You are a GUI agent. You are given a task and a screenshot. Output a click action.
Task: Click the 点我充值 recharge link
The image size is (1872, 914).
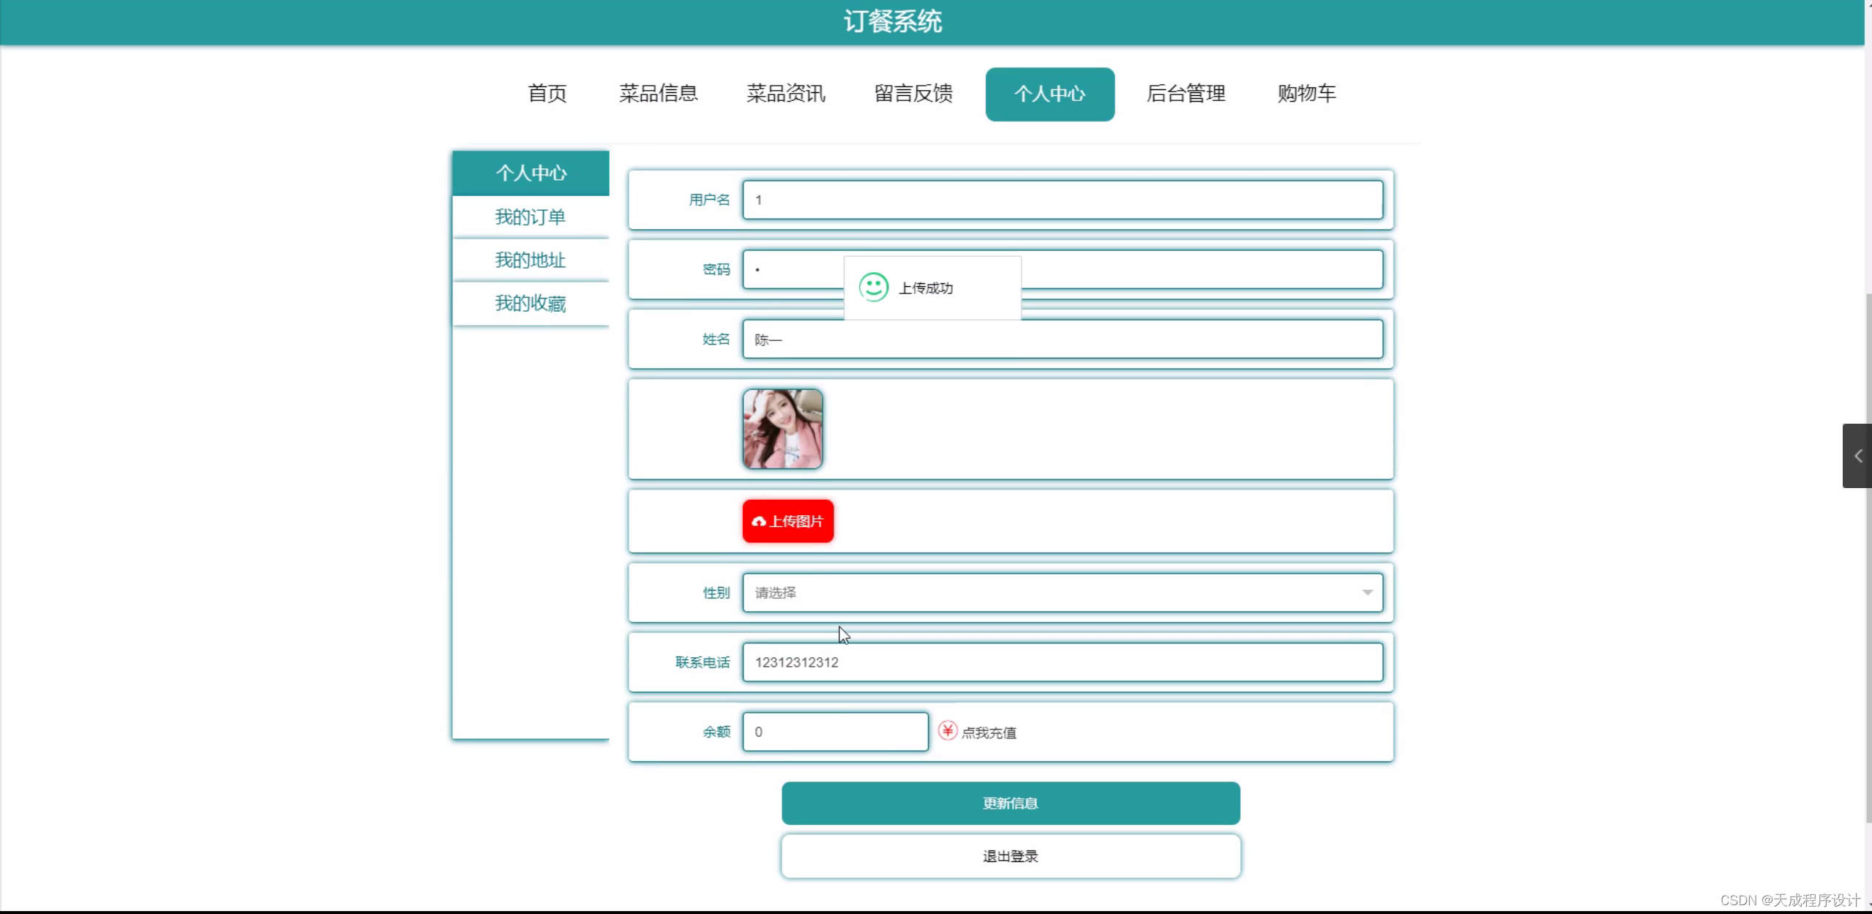[x=989, y=733]
